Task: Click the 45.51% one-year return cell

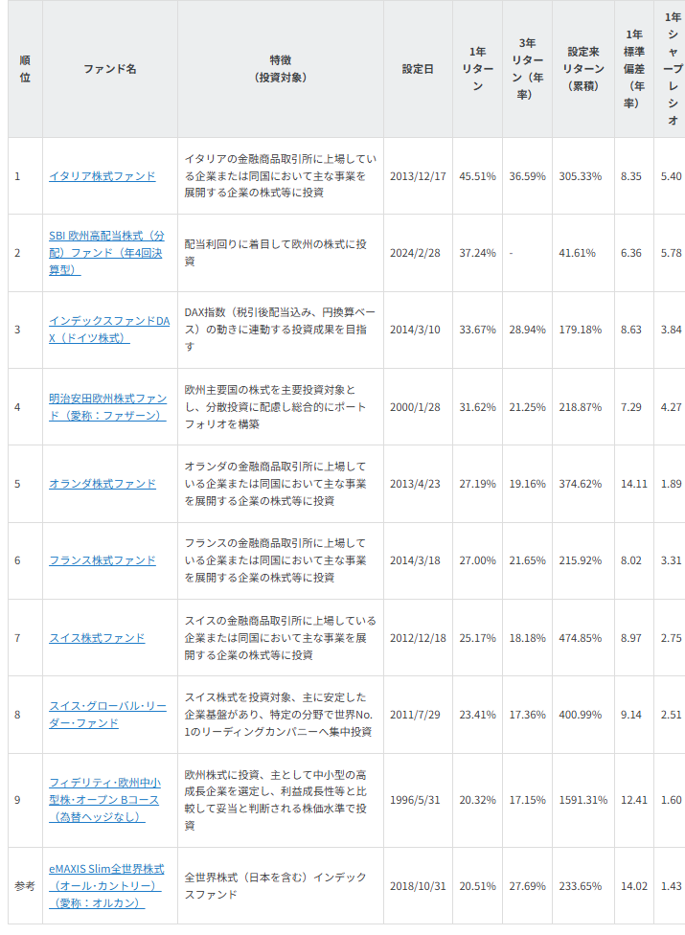Action: pos(477,176)
